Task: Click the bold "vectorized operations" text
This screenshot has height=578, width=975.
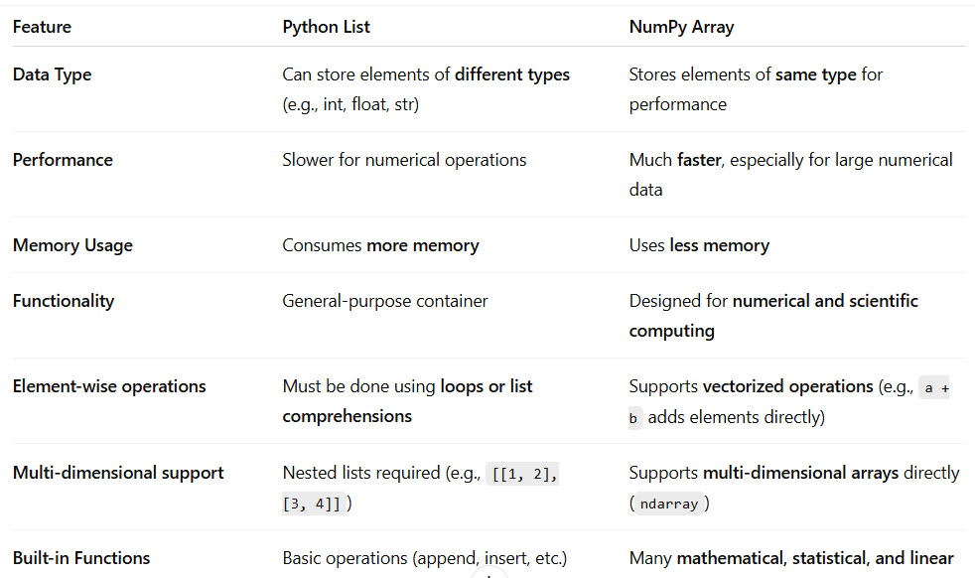Action: [787, 386]
